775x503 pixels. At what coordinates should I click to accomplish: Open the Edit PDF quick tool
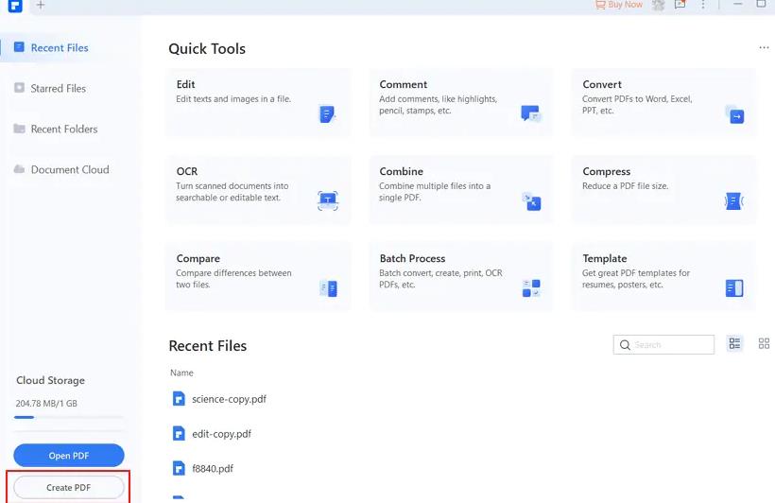pos(257,102)
